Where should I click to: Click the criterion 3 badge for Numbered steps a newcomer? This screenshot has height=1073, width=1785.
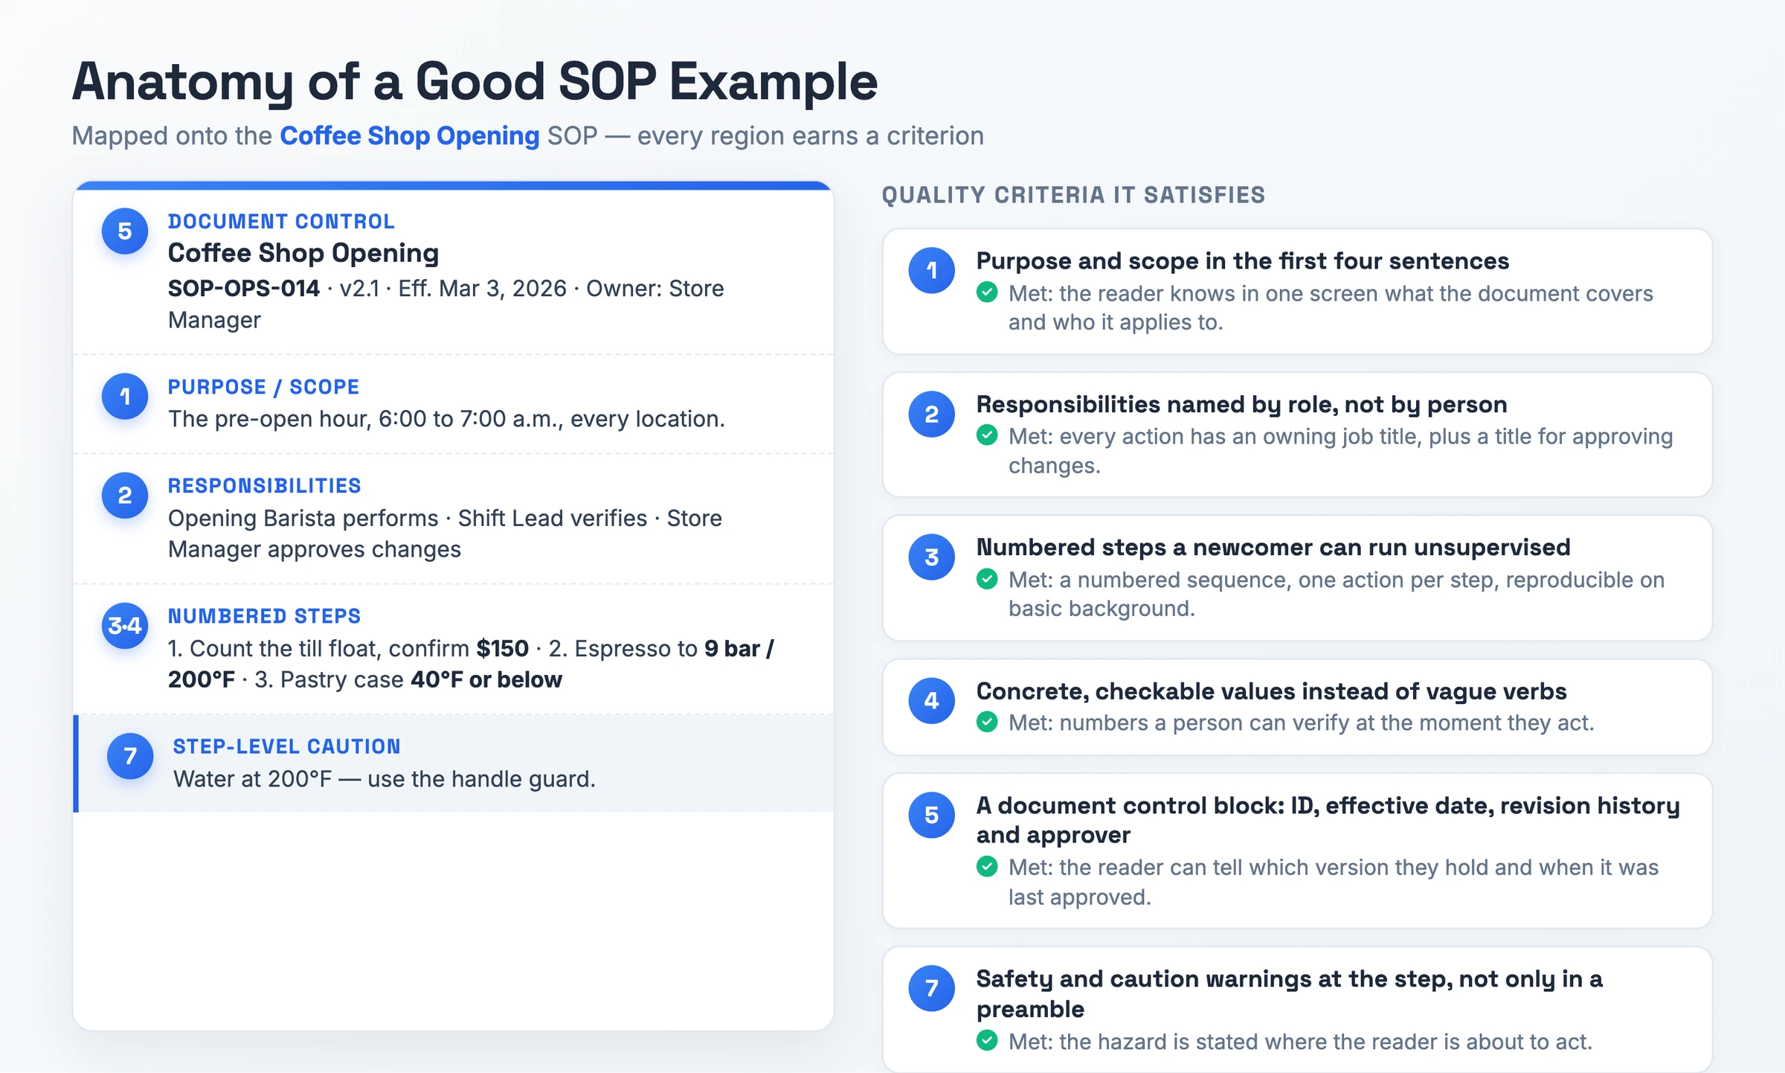coord(931,557)
